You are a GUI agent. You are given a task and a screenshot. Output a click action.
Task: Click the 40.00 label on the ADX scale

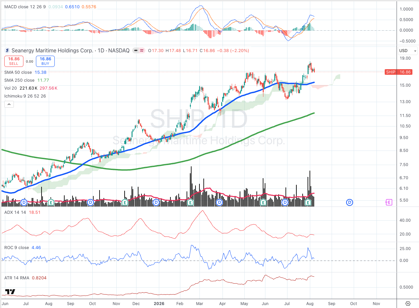coord(406,220)
